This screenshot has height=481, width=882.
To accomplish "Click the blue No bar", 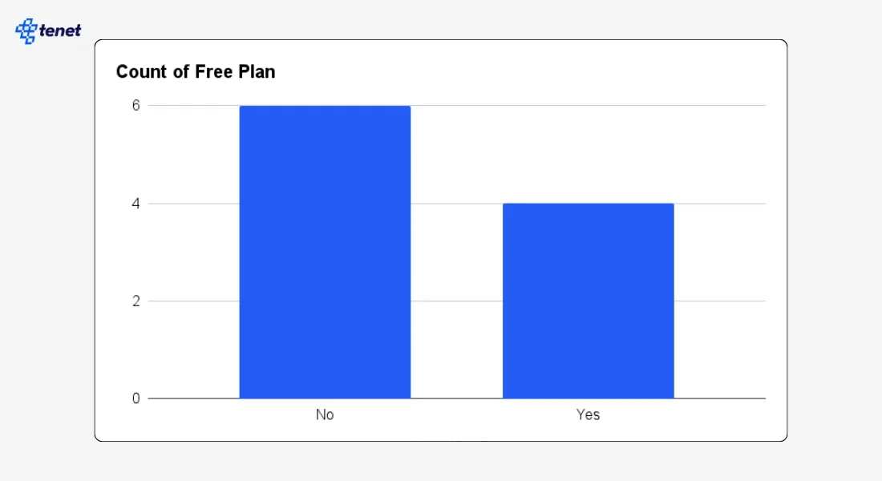I will [325, 252].
